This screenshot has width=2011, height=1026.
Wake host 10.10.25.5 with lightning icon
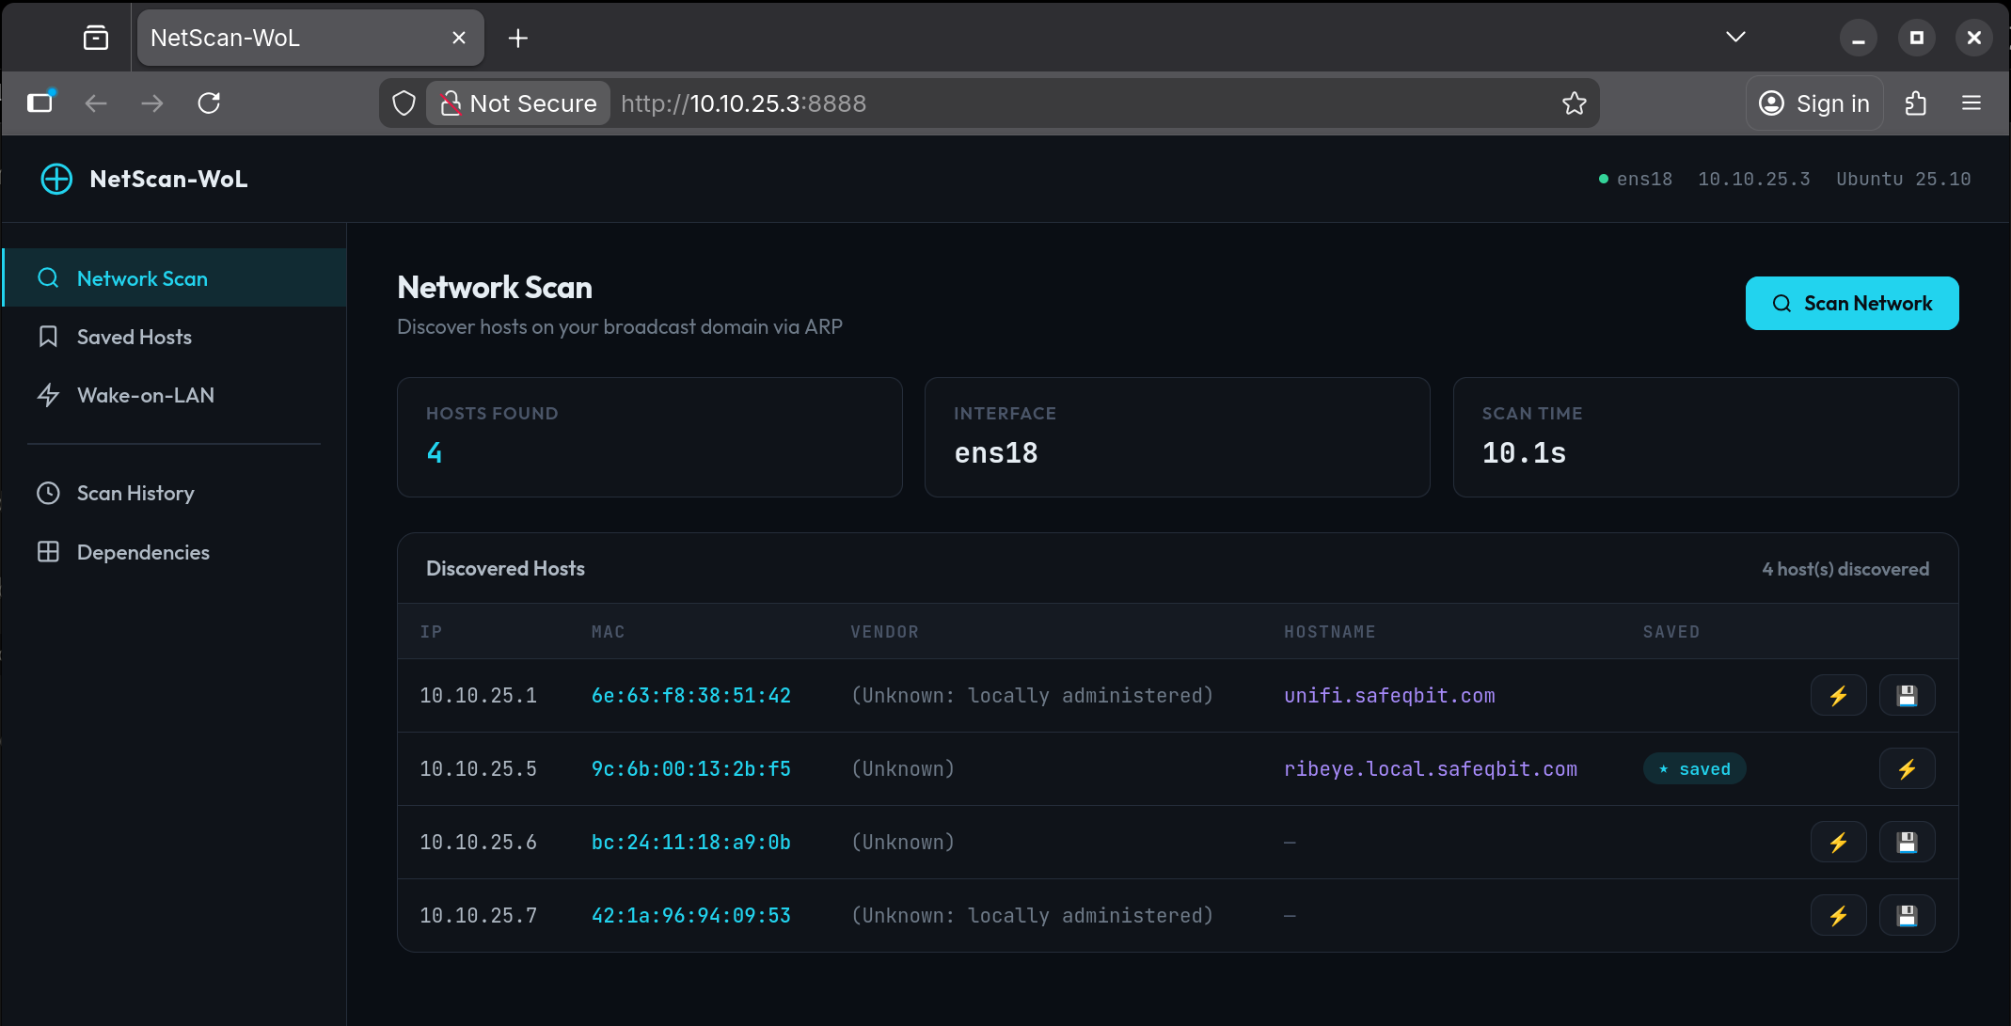point(1907,769)
